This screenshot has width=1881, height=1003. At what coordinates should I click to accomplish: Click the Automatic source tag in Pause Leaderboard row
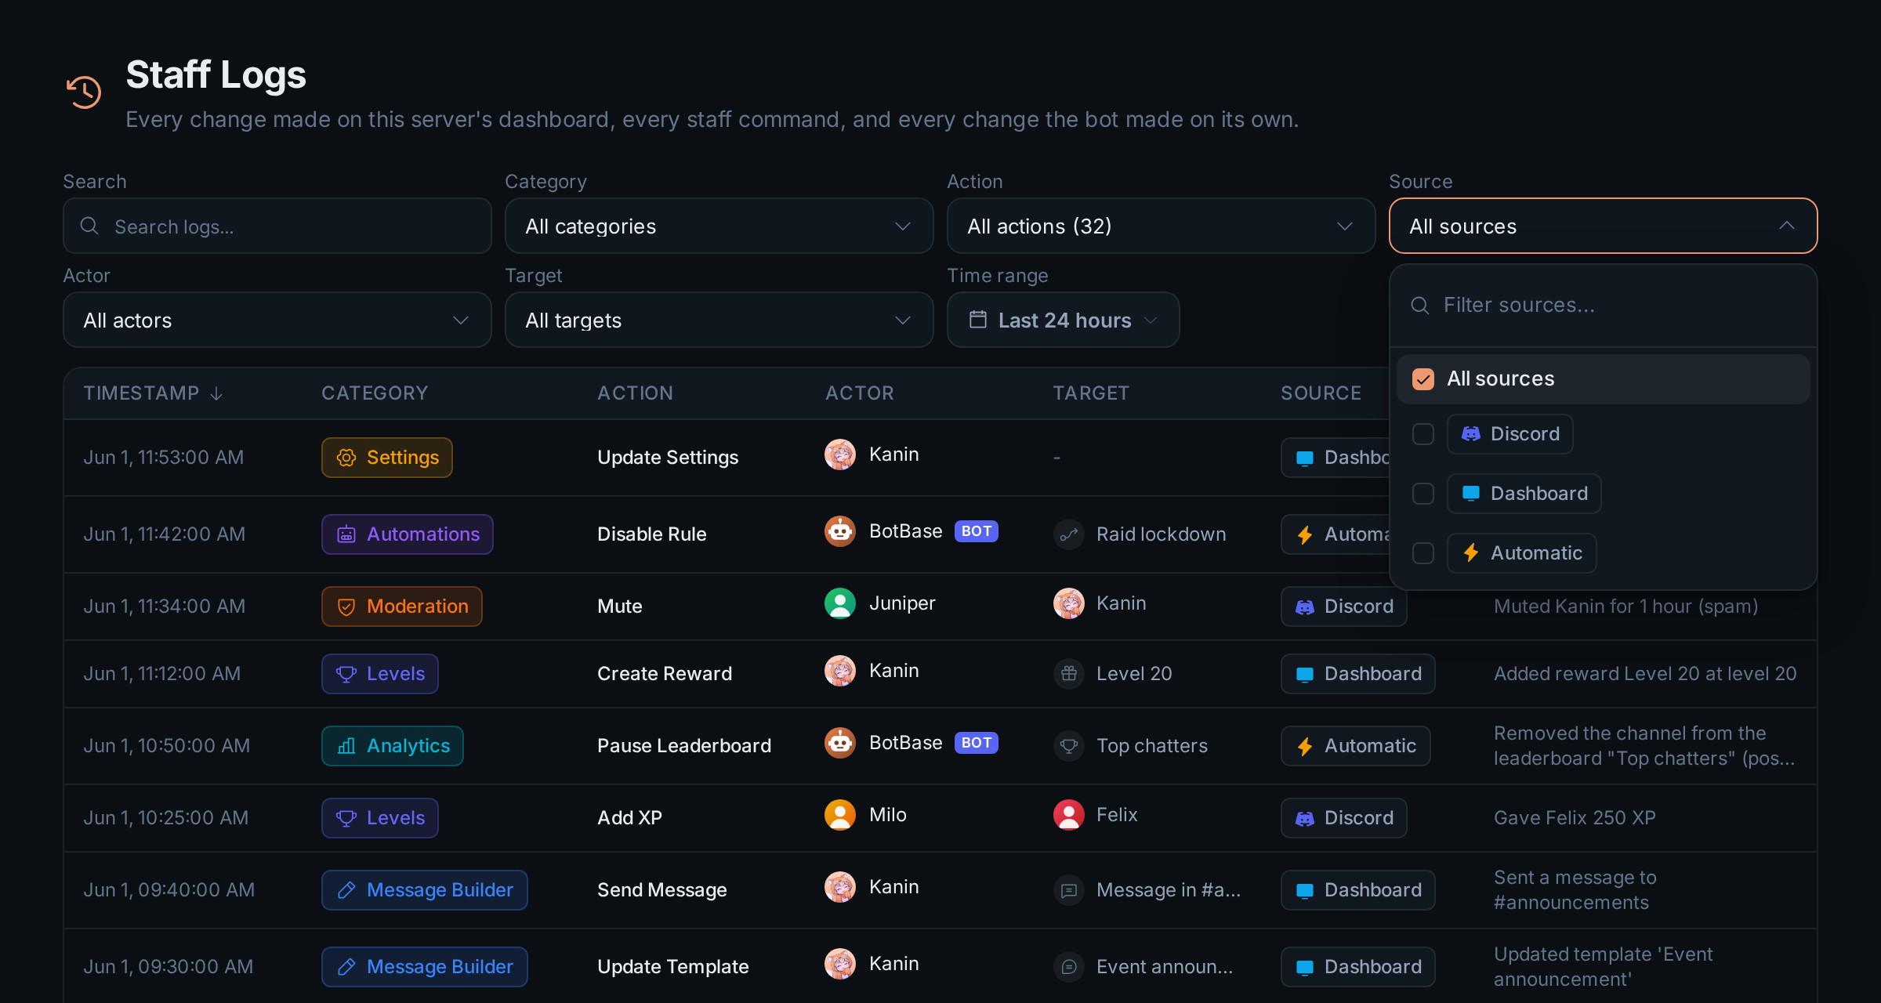pyautogui.click(x=1356, y=746)
